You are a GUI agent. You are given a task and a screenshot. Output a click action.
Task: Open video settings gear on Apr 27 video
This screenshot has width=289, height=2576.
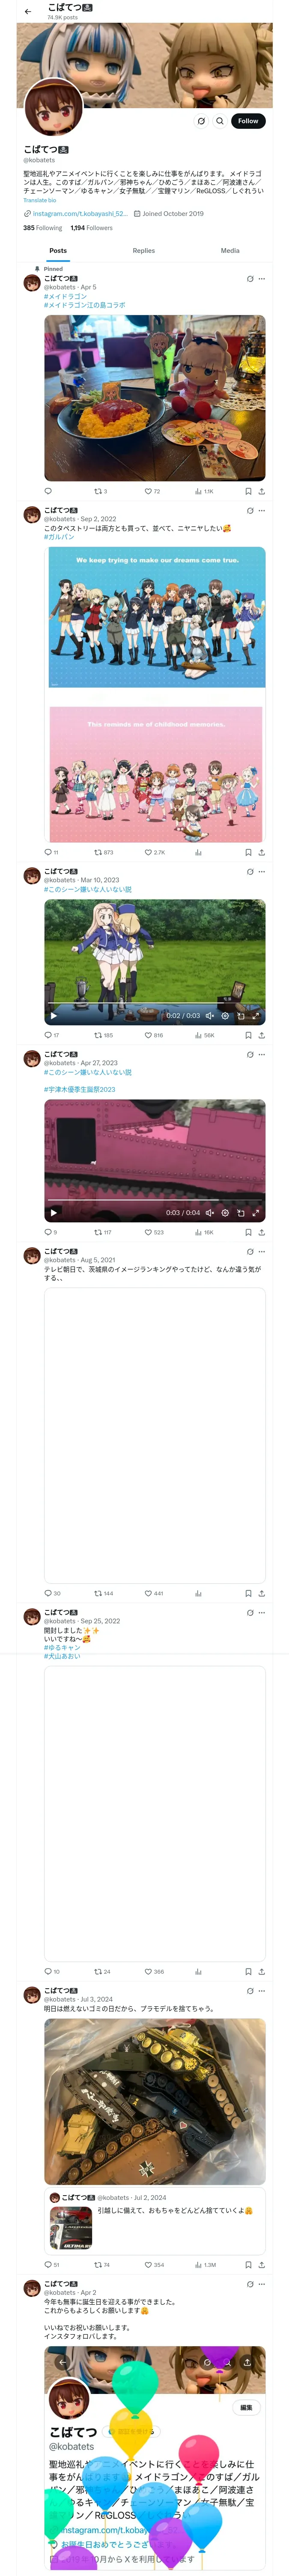click(225, 1212)
